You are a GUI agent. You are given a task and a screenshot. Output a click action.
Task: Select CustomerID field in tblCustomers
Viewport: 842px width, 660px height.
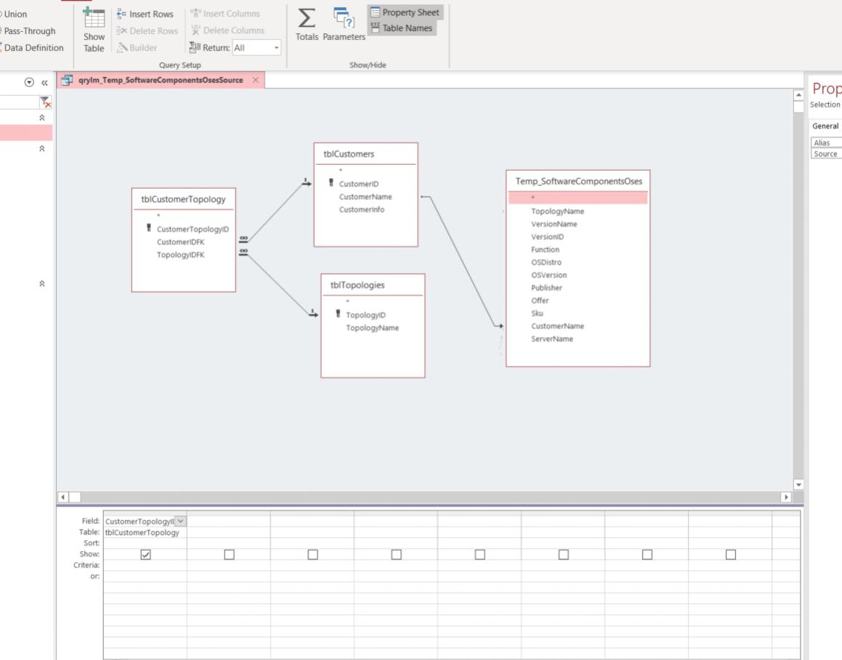point(359,184)
